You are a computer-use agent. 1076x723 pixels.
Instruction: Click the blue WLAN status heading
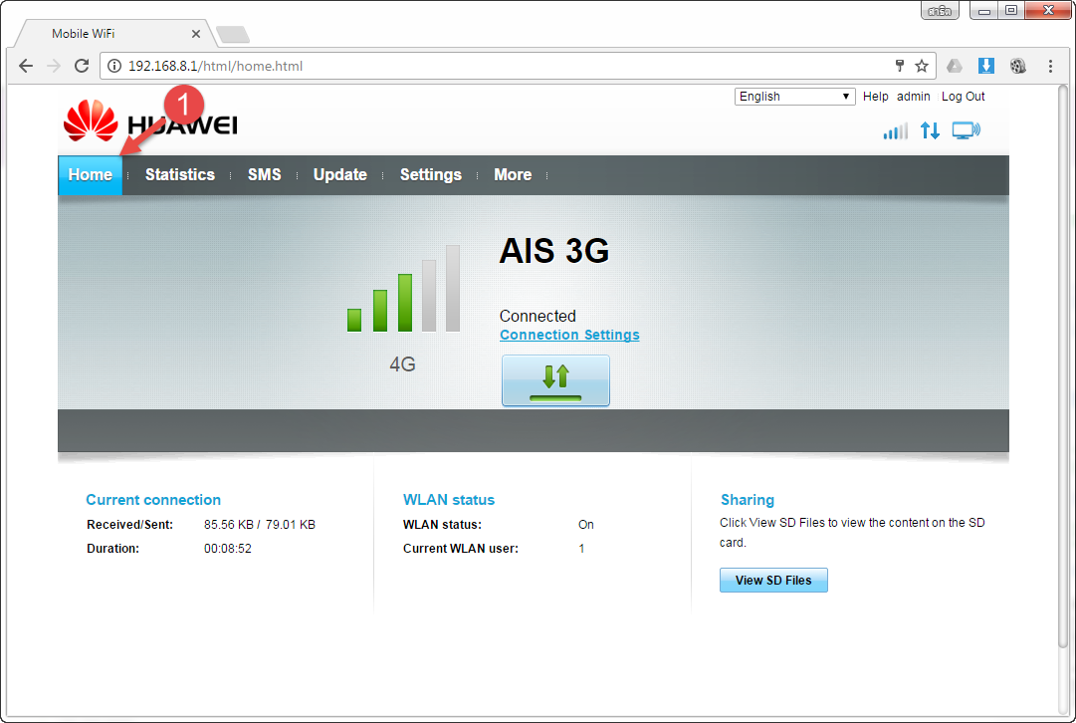tap(449, 500)
